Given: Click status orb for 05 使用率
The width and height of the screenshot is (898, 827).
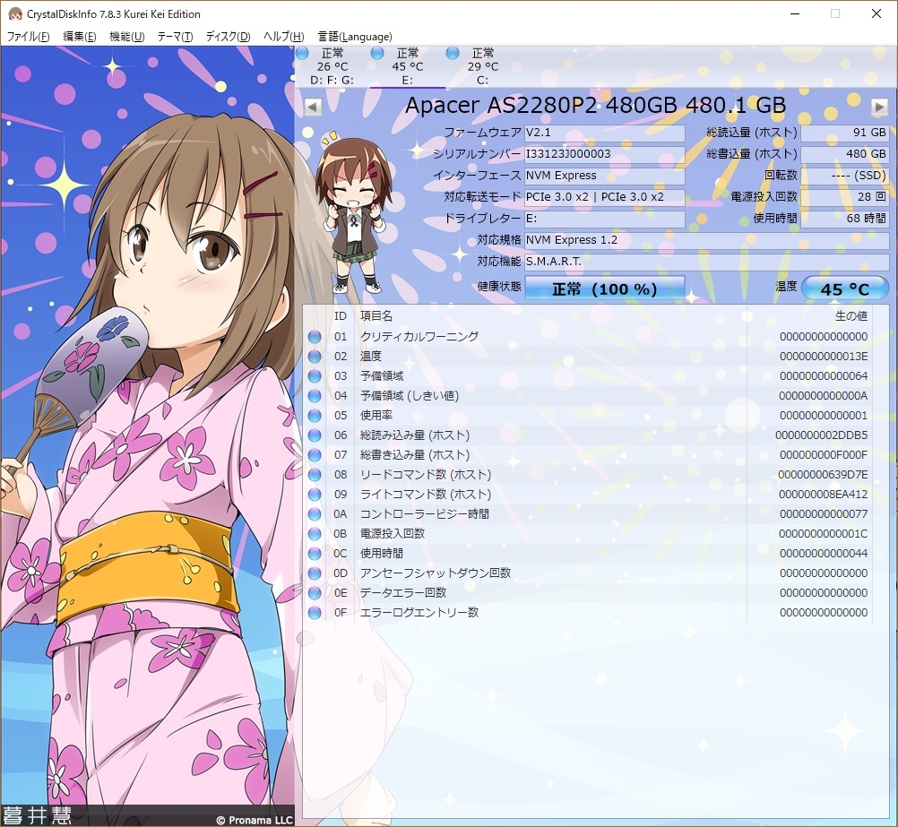Looking at the screenshot, I should coord(315,416).
